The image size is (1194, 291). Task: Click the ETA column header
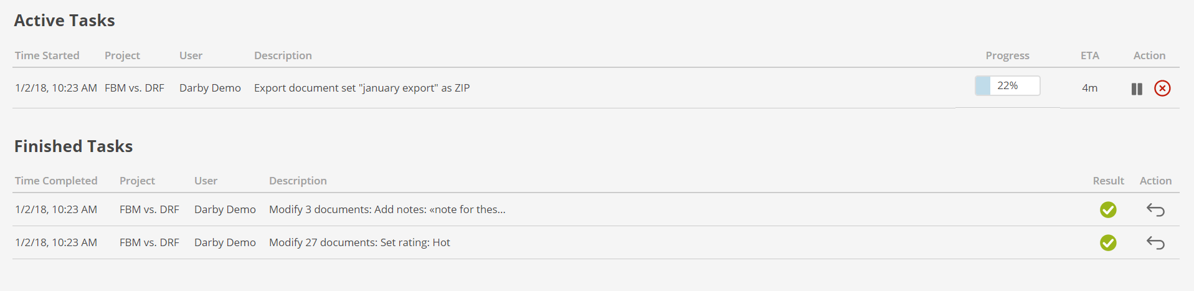pos(1089,55)
